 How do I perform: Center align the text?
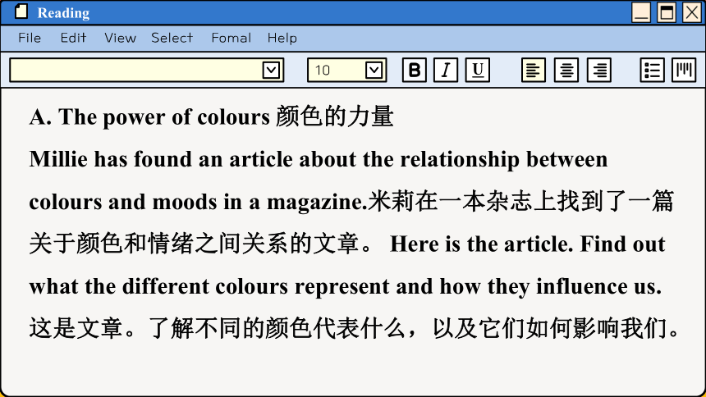(x=566, y=71)
